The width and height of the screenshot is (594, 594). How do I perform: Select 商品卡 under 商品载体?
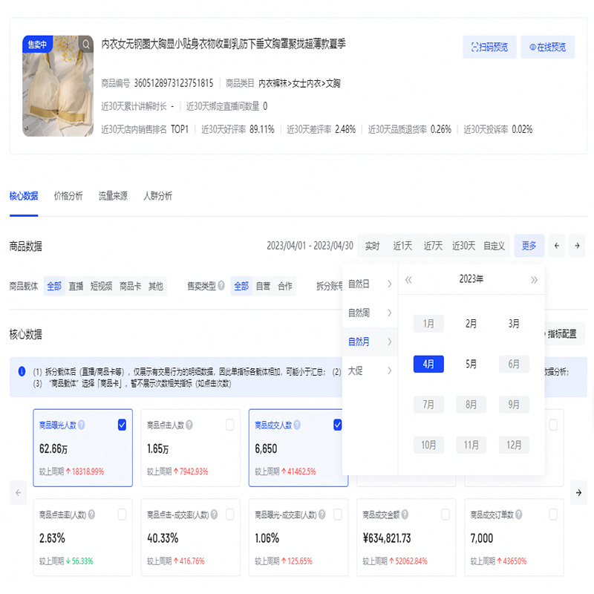(x=130, y=286)
